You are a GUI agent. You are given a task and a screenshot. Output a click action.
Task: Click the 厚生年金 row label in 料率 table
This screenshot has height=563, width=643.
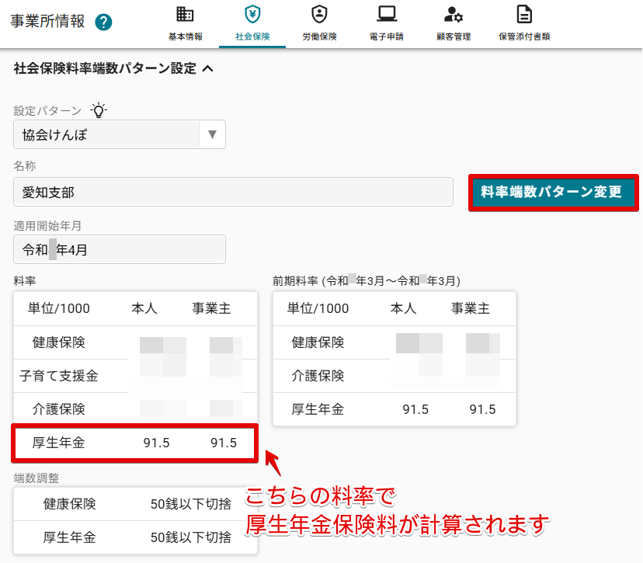[59, 443]
